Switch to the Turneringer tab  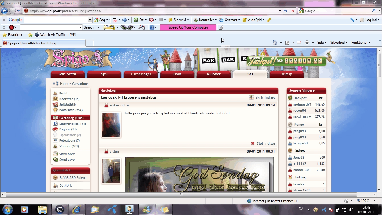[141, 74]
